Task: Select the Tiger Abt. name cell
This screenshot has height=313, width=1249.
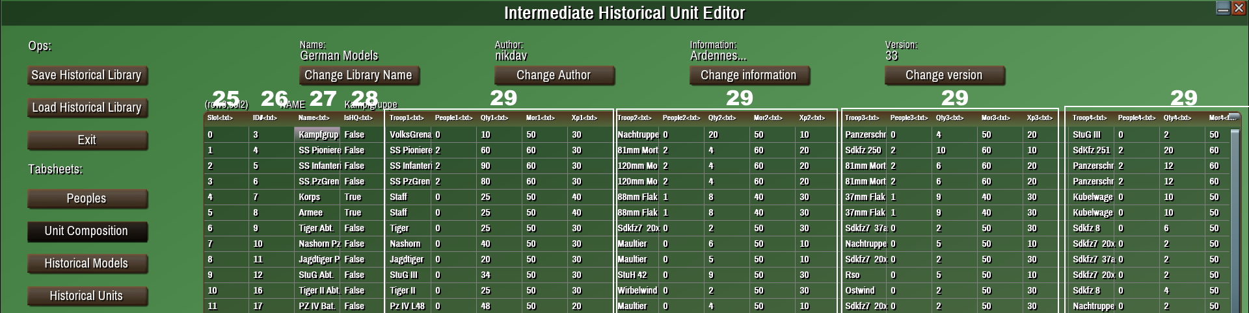Action: tap(317, 228)
